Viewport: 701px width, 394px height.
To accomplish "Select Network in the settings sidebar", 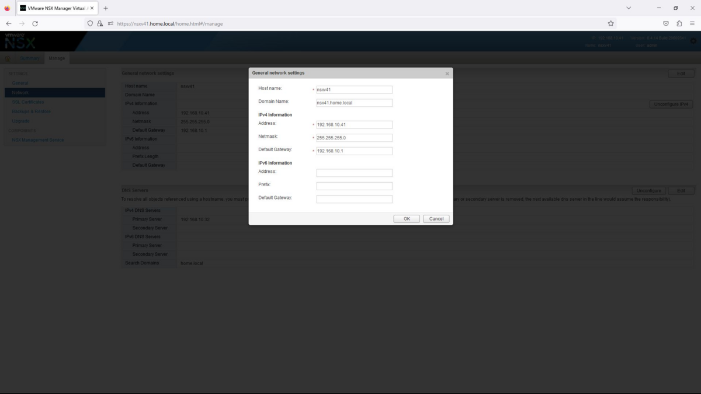I will point(55,93).
